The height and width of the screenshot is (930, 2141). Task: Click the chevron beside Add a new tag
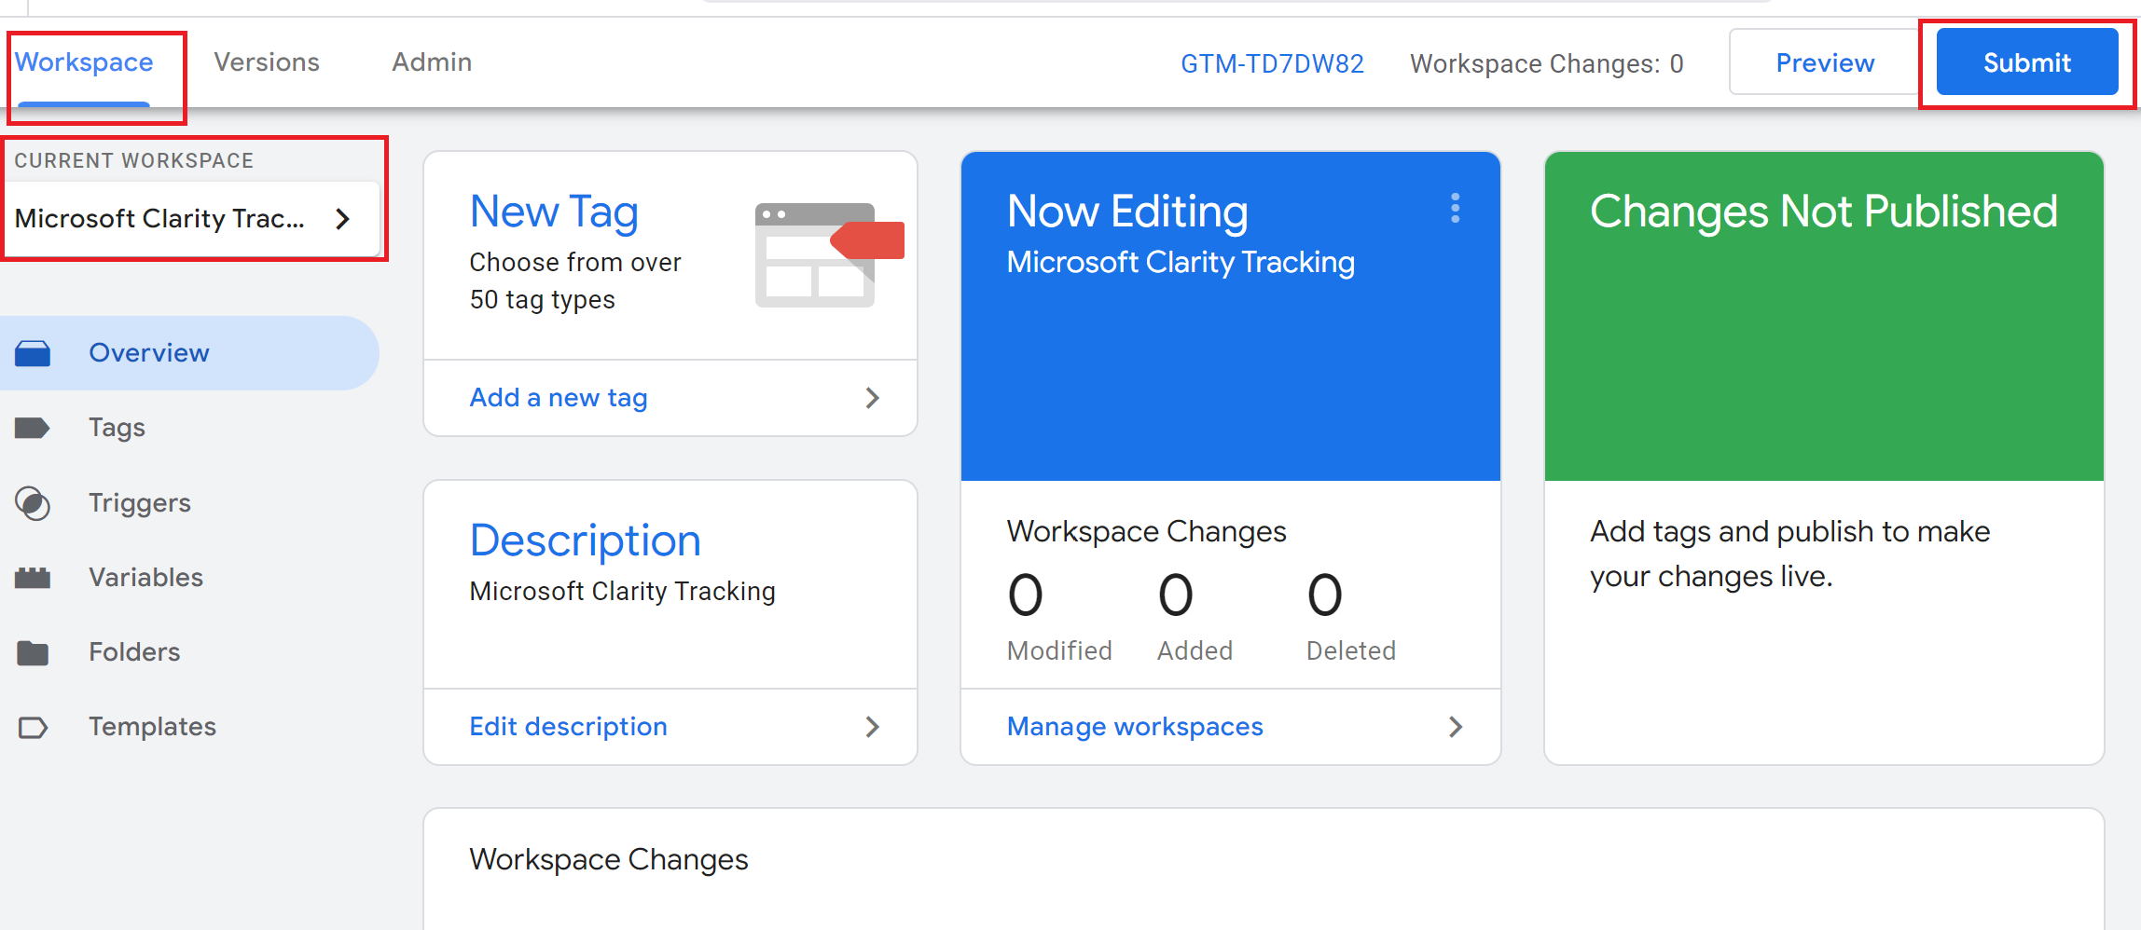pos(872,398)
